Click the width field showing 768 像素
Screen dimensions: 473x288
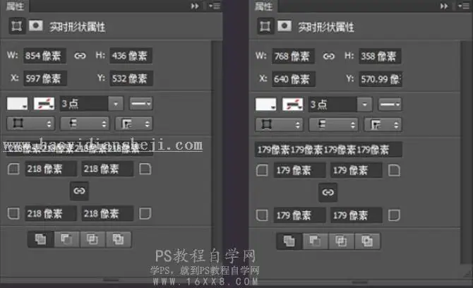(x=293, y=56)
